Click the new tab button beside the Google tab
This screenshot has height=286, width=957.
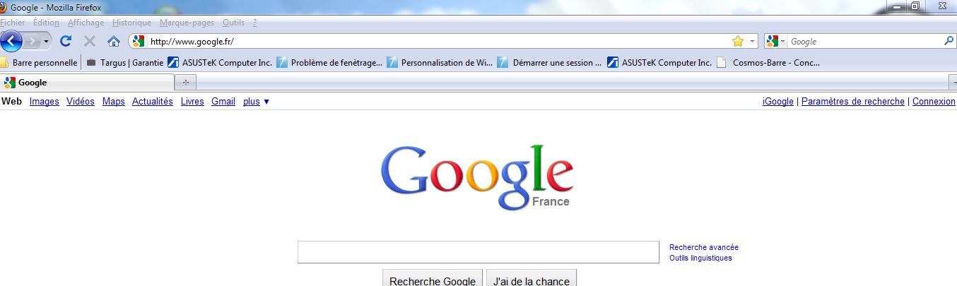[x=186, y=83]
